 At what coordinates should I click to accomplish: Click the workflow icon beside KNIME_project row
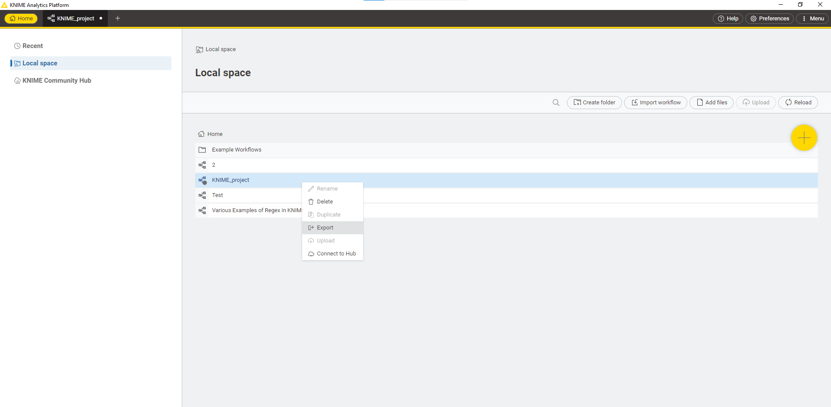[x=202, y=180]
